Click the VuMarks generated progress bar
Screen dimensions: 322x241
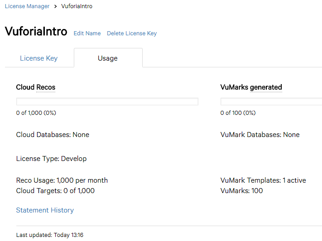click(271, 102)
